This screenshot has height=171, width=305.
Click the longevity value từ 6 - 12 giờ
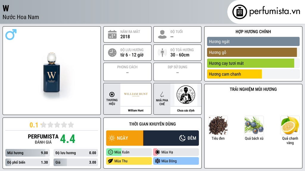132,55
